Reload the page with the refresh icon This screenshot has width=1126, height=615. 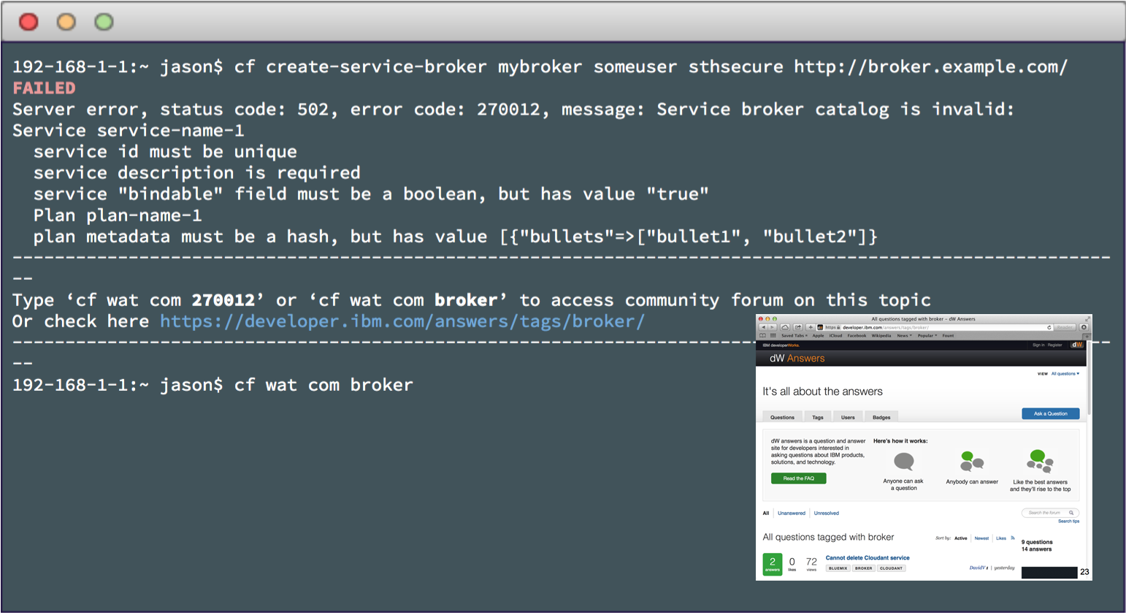[1049, 327]
